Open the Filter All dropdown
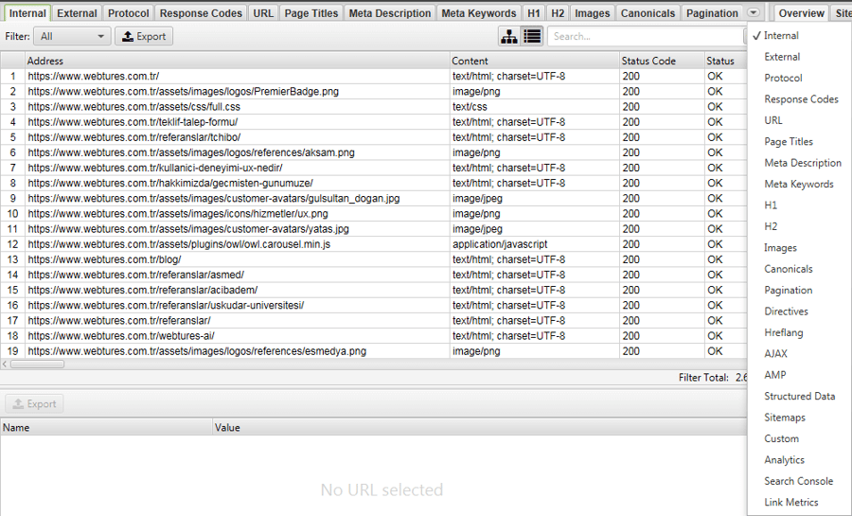The width and height of the screenshot is (852, 516). click(x=72, y=36)
